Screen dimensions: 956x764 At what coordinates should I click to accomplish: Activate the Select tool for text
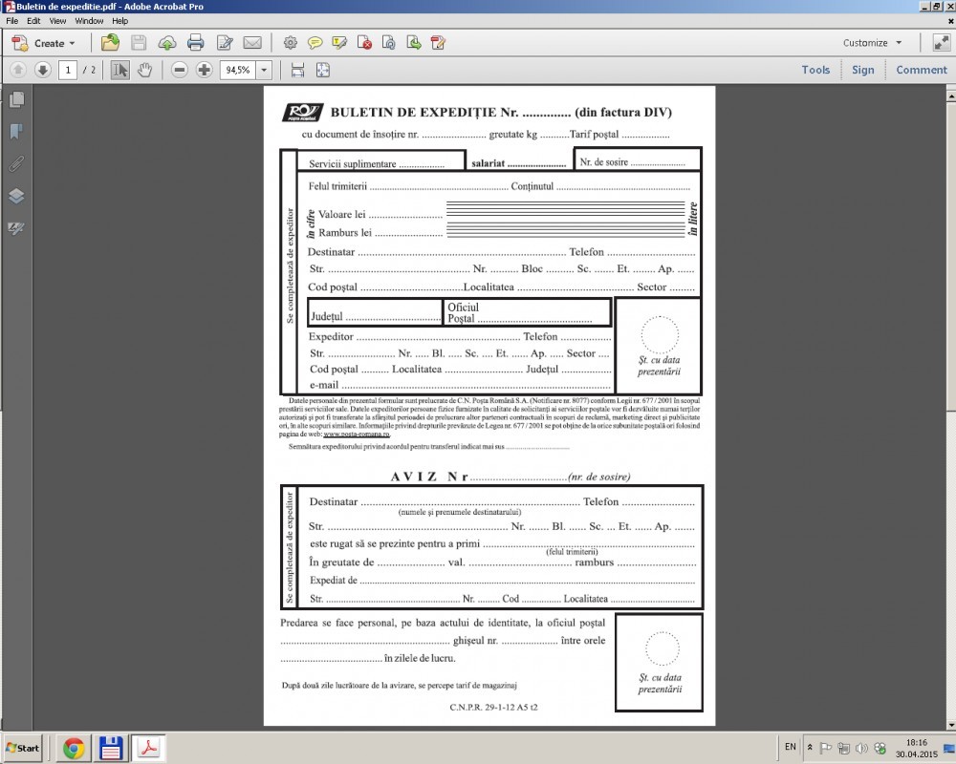click(x=120, y=70)
